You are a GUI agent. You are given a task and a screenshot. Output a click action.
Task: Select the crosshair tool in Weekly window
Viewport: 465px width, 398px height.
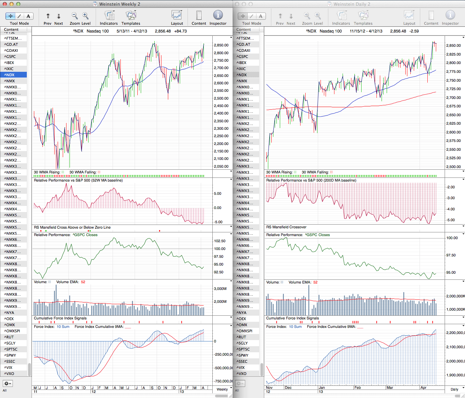[11, 16]
